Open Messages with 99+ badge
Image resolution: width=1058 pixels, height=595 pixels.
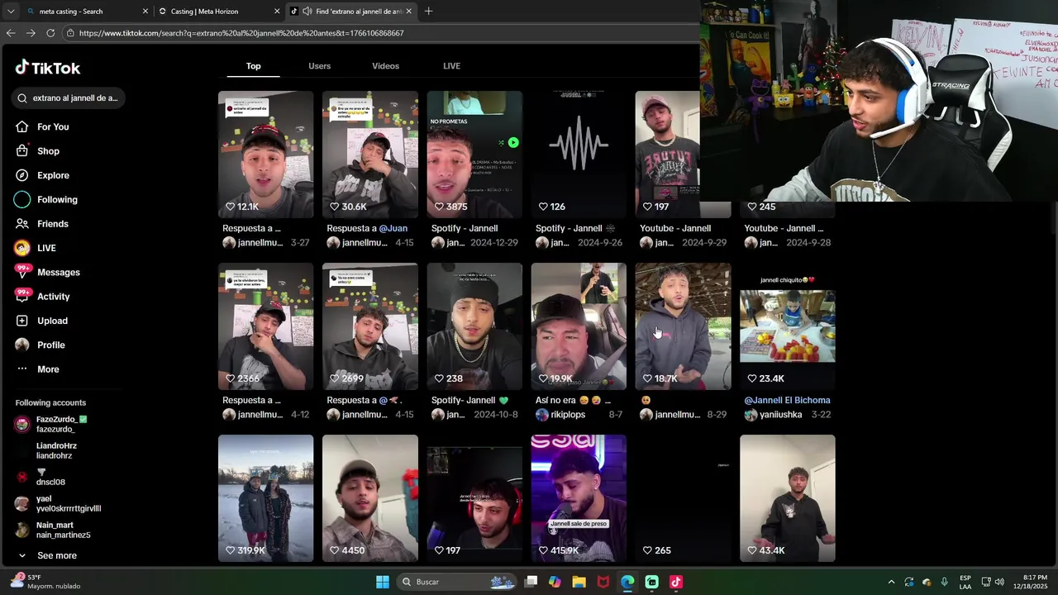[x=46, y=272]
